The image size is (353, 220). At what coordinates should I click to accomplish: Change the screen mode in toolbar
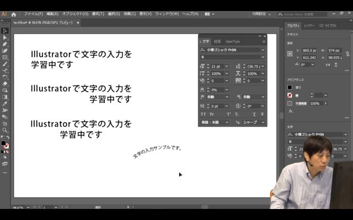point(5,164)
